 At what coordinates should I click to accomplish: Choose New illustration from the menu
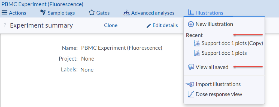point(214,24)
